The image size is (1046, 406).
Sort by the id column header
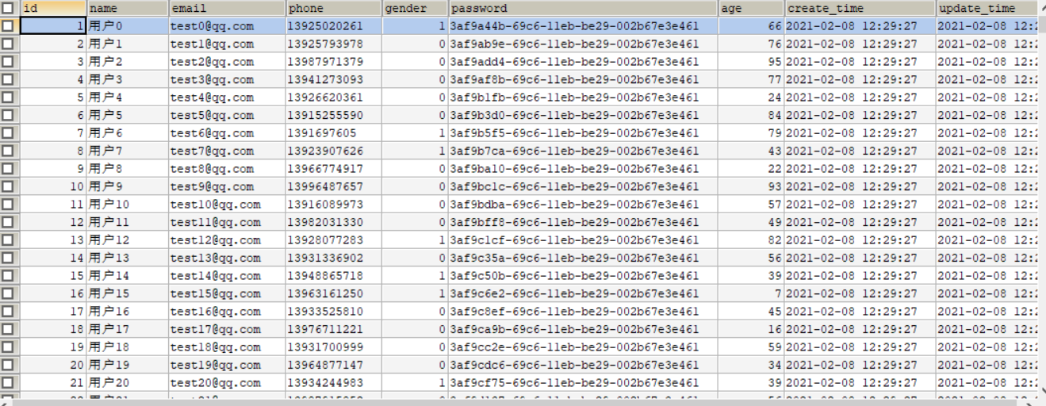point(53,9)
